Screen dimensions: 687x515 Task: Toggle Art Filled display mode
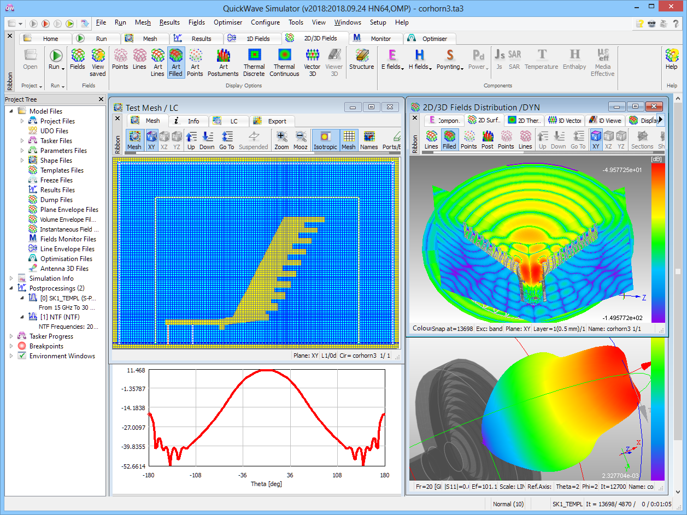(175, 62)
